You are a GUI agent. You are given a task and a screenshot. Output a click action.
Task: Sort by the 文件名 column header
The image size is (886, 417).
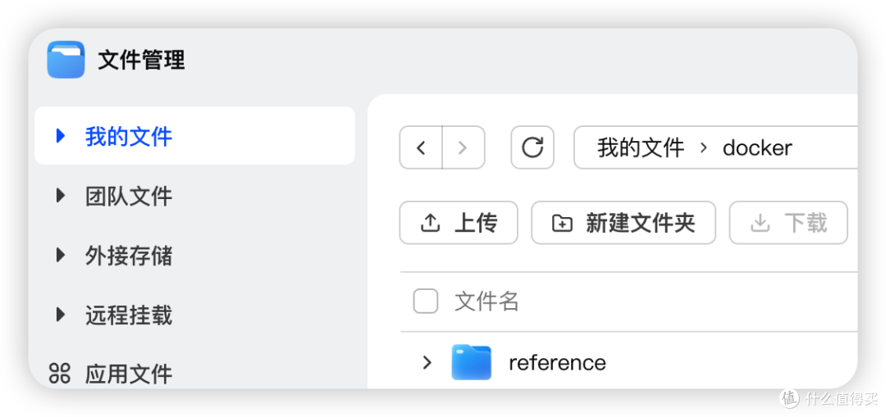point(486,301)
